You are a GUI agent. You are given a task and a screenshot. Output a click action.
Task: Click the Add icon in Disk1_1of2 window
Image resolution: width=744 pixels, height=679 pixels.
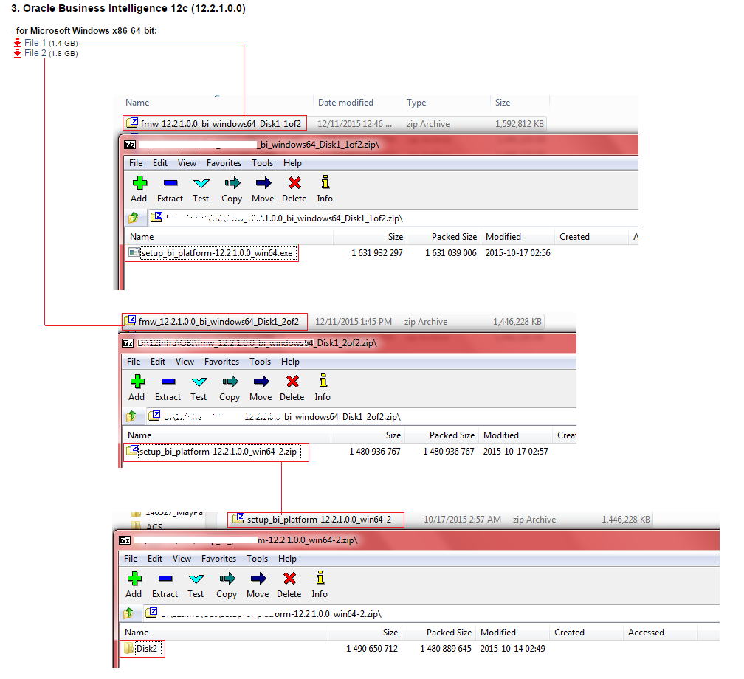point(139,183)
